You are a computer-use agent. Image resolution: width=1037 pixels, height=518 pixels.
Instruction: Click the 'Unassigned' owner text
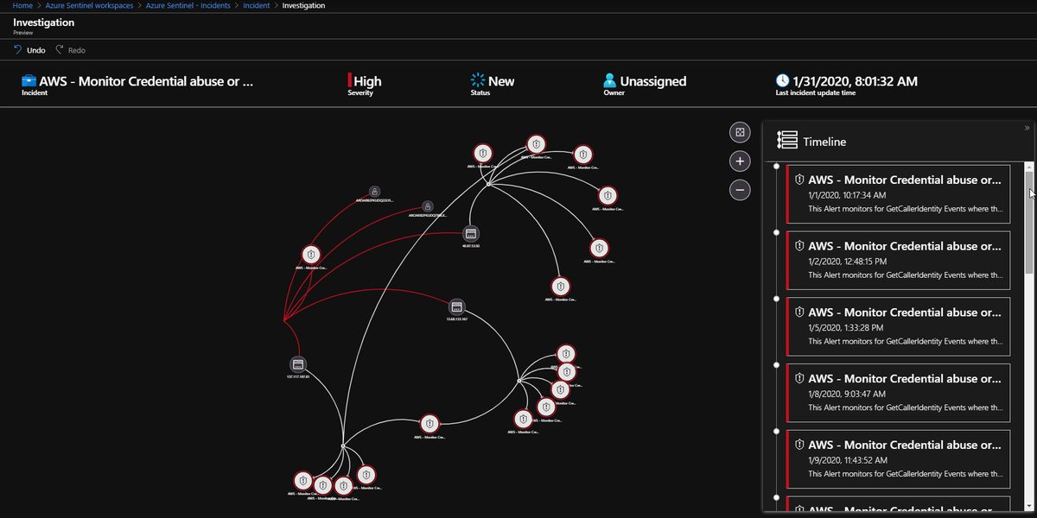(x=653, y=81)
